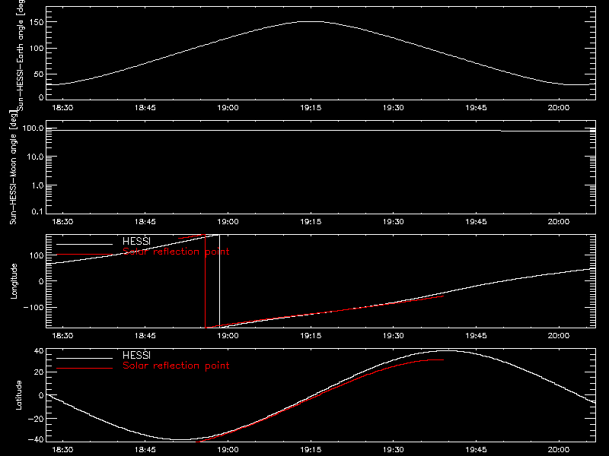Click the red vertical wrap line in Longitude plot
Screen dimensions: 609x456
pyautogui.click(x=205, y=281)
